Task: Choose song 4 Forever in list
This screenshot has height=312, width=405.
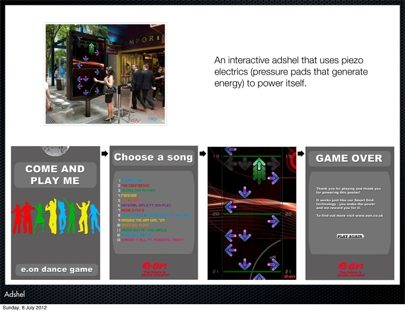Action: 127,196
